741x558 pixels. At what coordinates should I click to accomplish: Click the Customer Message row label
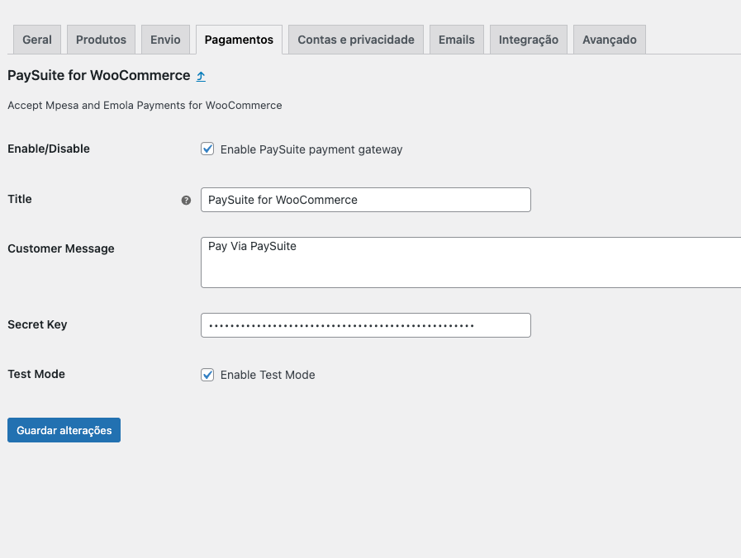coord(61,248)
